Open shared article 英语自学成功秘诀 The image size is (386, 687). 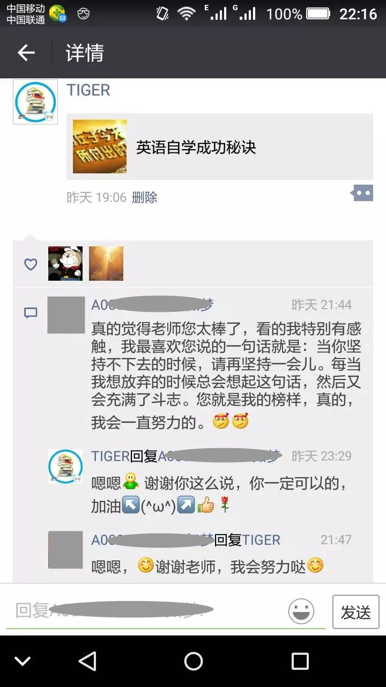(220, 147)
